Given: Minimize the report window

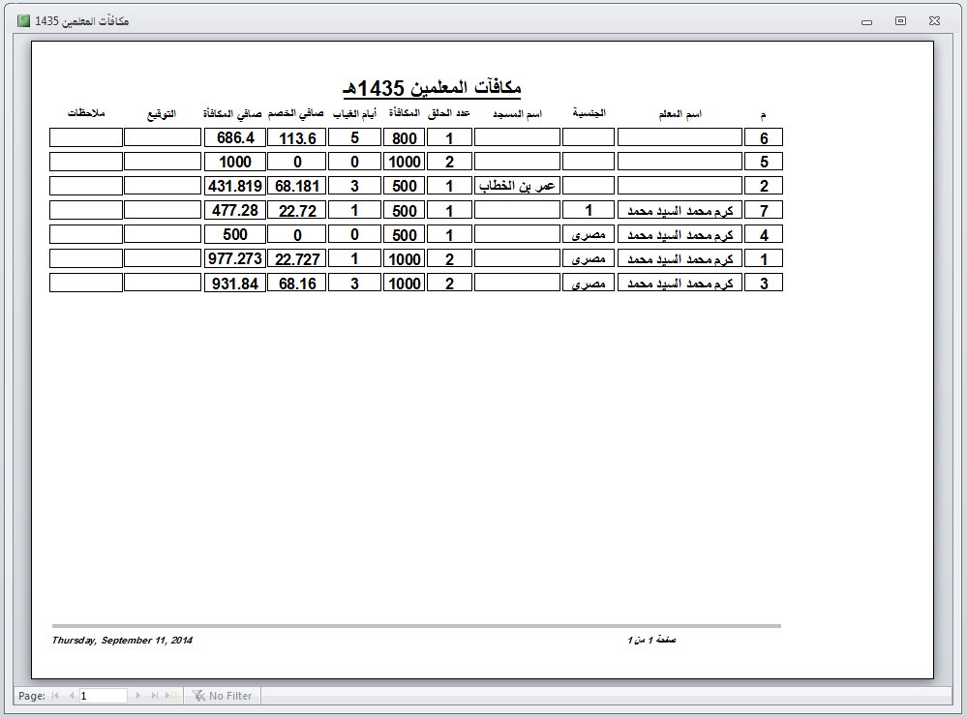Looking at the screenshot, I should pos(867,21).
